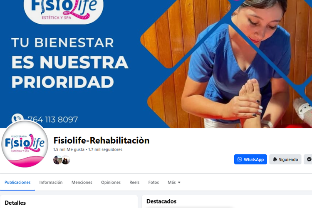Image resolution: width=312 pixels, height=208 pixels.
Task: Go to the Menciones tab
Action: (x=82, y=182)
